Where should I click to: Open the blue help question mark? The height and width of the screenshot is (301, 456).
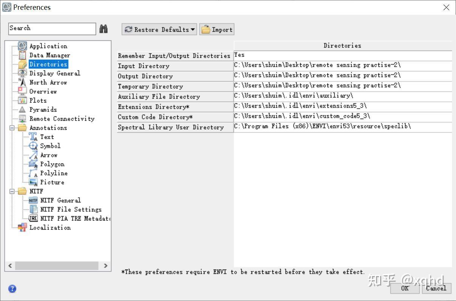coord(12,289)
